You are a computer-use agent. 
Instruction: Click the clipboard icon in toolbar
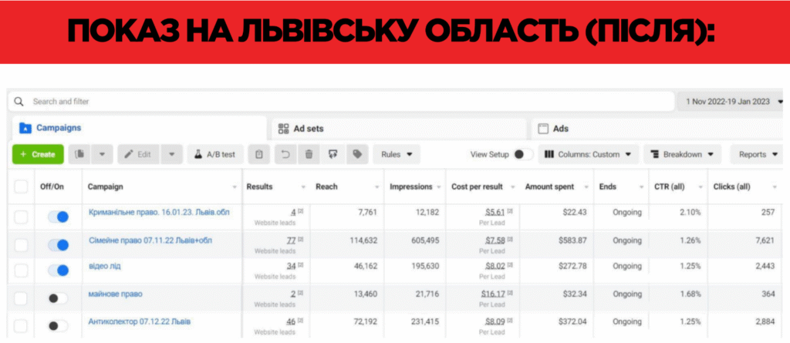(x=259, y=155)
